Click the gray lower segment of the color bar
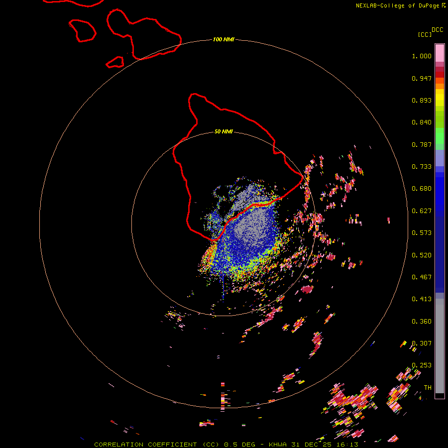 click(x=440, y=346)
